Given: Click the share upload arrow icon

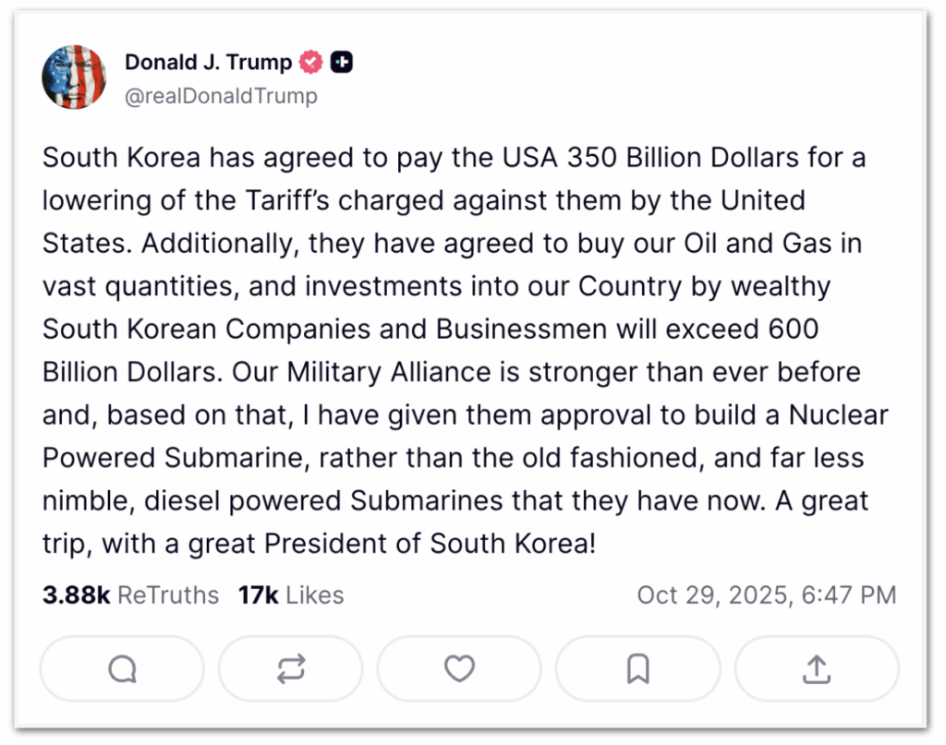Looking at the screenshot, I should tap(817, 669).
